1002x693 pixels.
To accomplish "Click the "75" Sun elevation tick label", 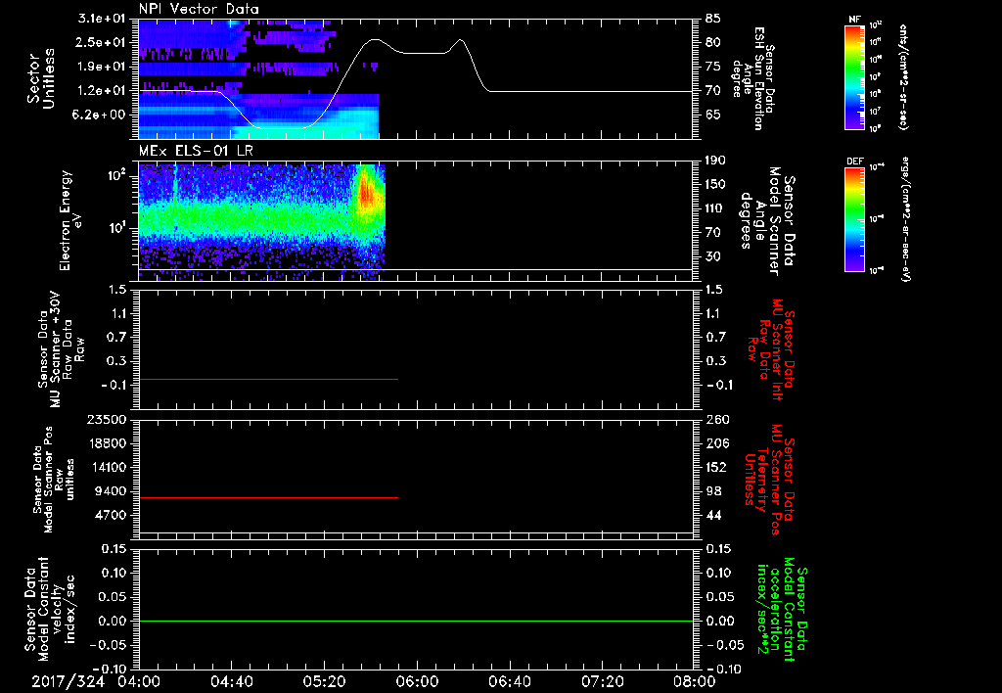I will (x=713, y=67).
